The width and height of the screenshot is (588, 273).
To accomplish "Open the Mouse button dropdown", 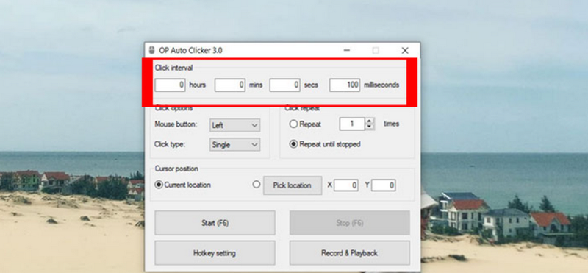I will coord(234,125).
